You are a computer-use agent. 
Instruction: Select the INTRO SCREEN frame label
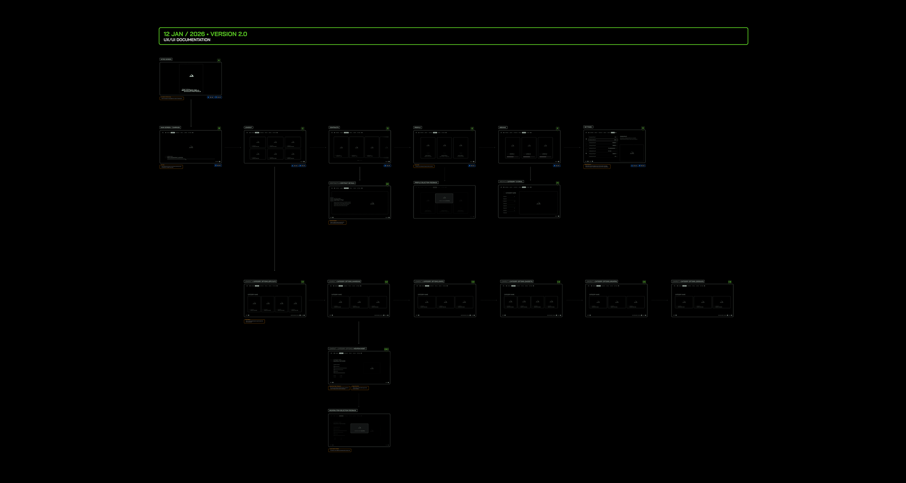(x=166, y=59)
